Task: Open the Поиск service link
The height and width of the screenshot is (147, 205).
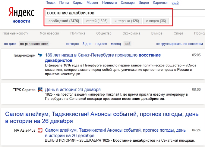Action: [50, 3]
